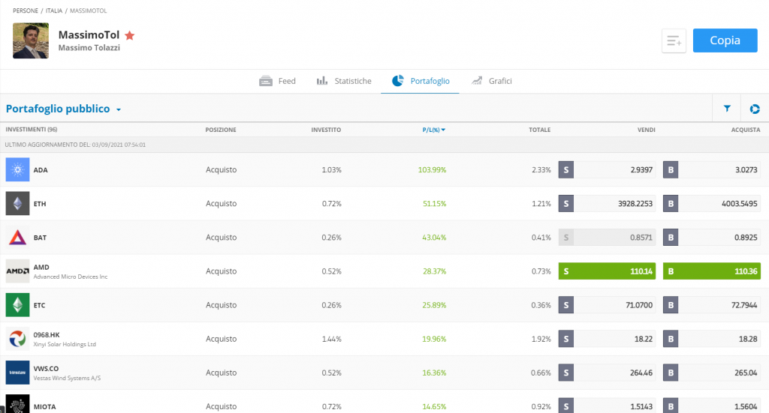The width and height of the screenshot is (769, 413).
Task: Click the pie chart view icon
Action: pos(755,109)
